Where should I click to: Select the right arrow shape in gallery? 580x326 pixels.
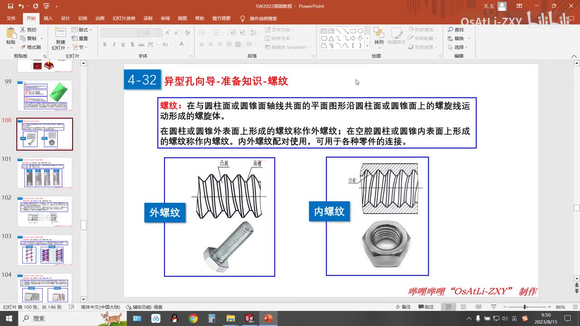(353, 38)
